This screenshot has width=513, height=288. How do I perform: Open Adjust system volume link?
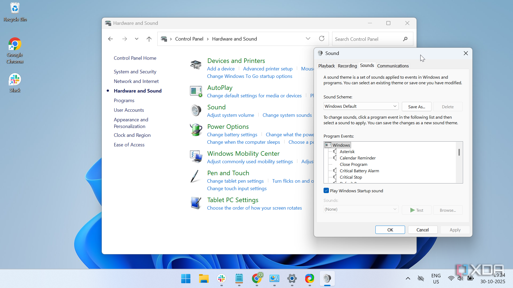click(x=231, y=115)
